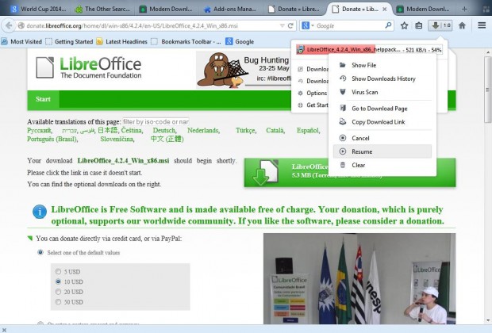Viewport: 492px width, 333px height.
Task: Click the vertical page scrollbar thumb
Action: [487, 90]
